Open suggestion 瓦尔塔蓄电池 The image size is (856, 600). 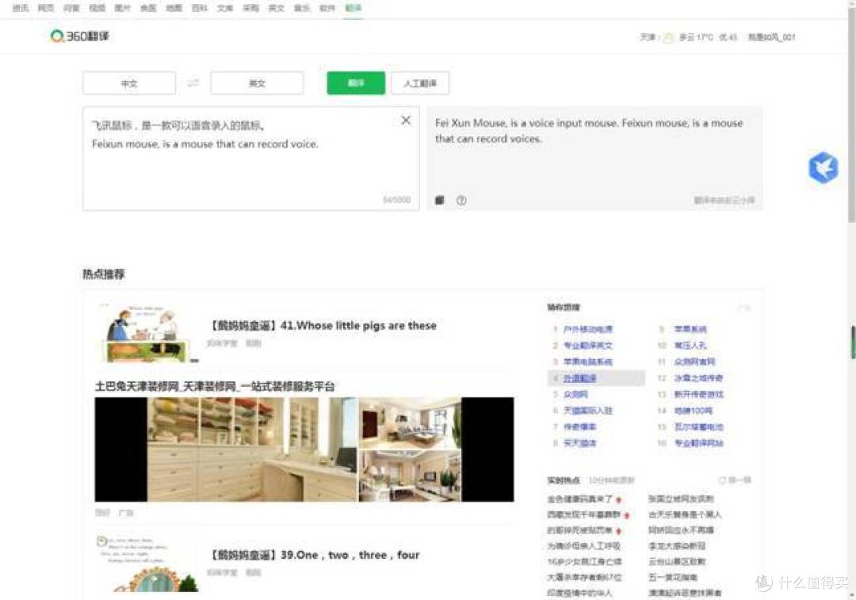pyautogui.click(x=699, y=426)
